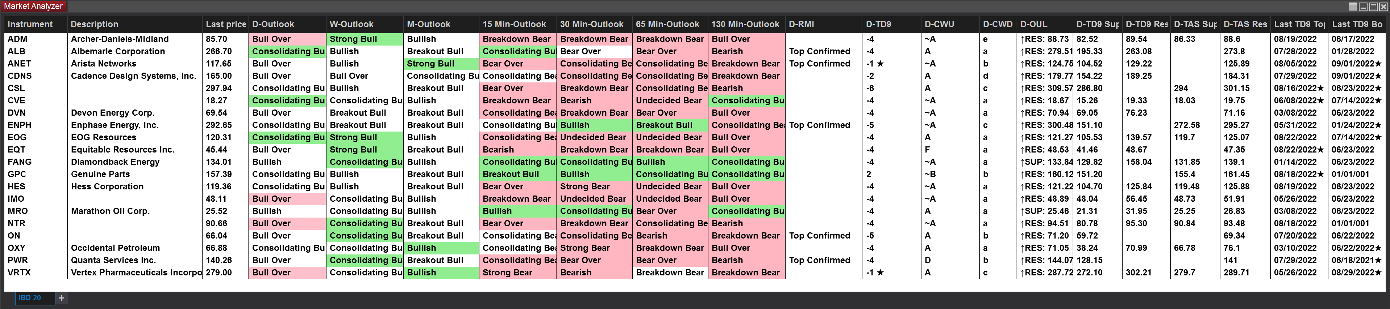Click the D-TD9 Res column header

1146,24
